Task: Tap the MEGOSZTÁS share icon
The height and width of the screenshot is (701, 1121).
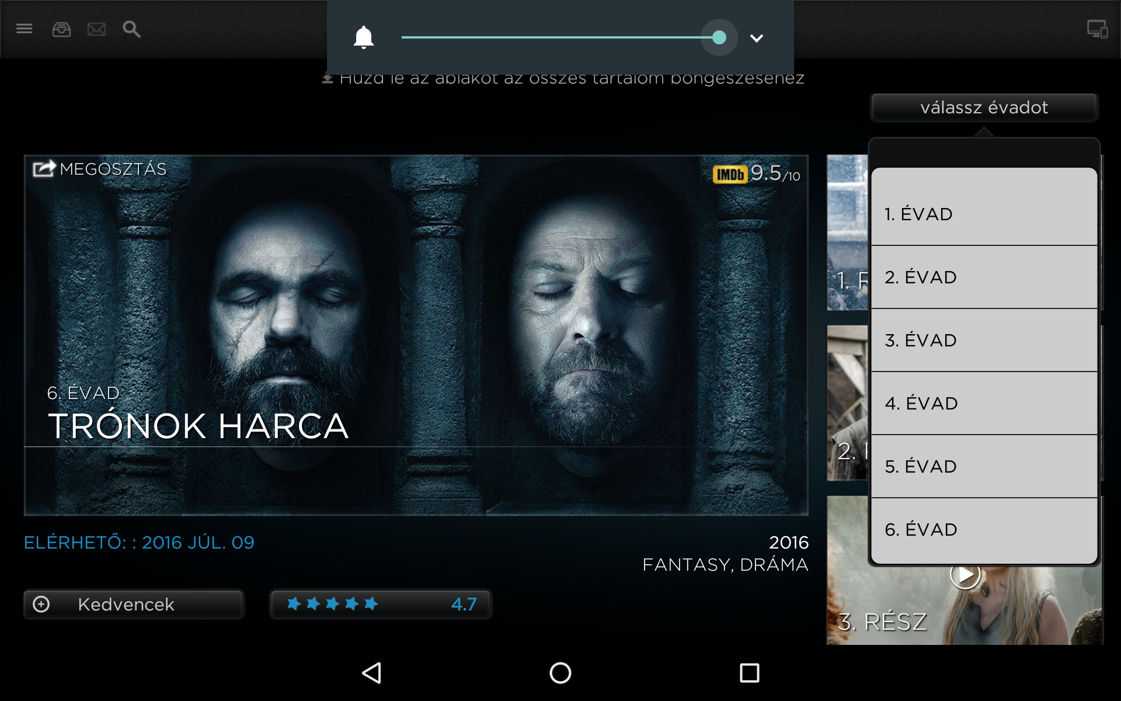Action: click(44, 169)
